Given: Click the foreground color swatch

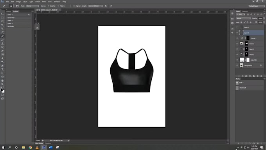Looking at the screenshot, I should coord(2,90).
